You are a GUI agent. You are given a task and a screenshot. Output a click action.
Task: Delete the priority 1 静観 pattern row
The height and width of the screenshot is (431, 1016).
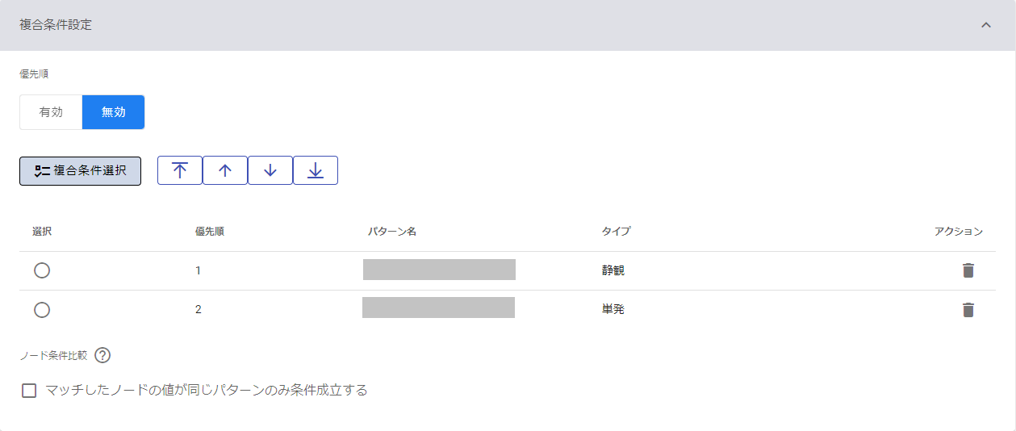pyautogui.click(x=968, y=270)
